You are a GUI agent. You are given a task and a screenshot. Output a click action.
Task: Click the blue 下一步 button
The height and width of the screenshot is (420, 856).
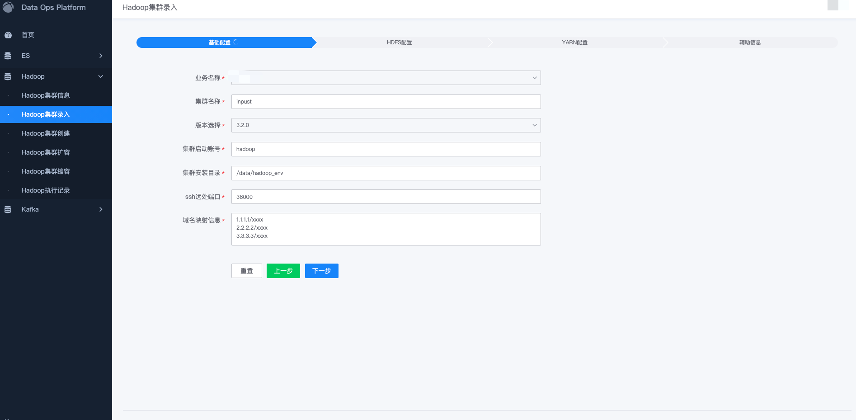[322, 271]
